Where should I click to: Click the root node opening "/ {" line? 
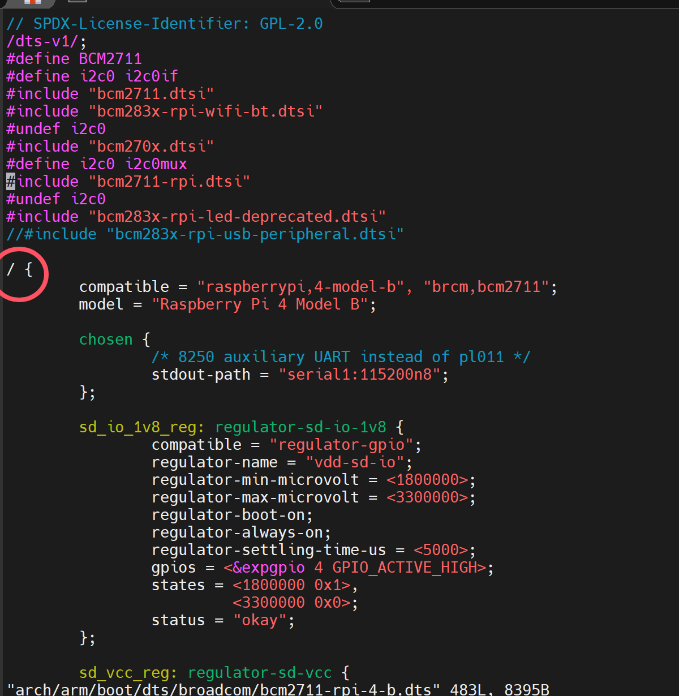19,269
